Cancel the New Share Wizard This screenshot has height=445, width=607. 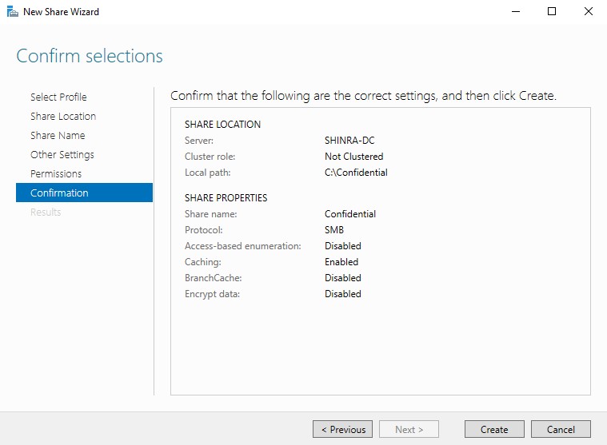coord(561,429)
